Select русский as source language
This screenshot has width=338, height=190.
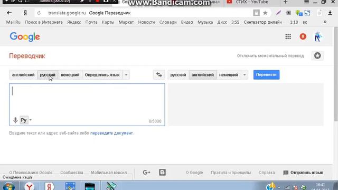click(48, 75)
